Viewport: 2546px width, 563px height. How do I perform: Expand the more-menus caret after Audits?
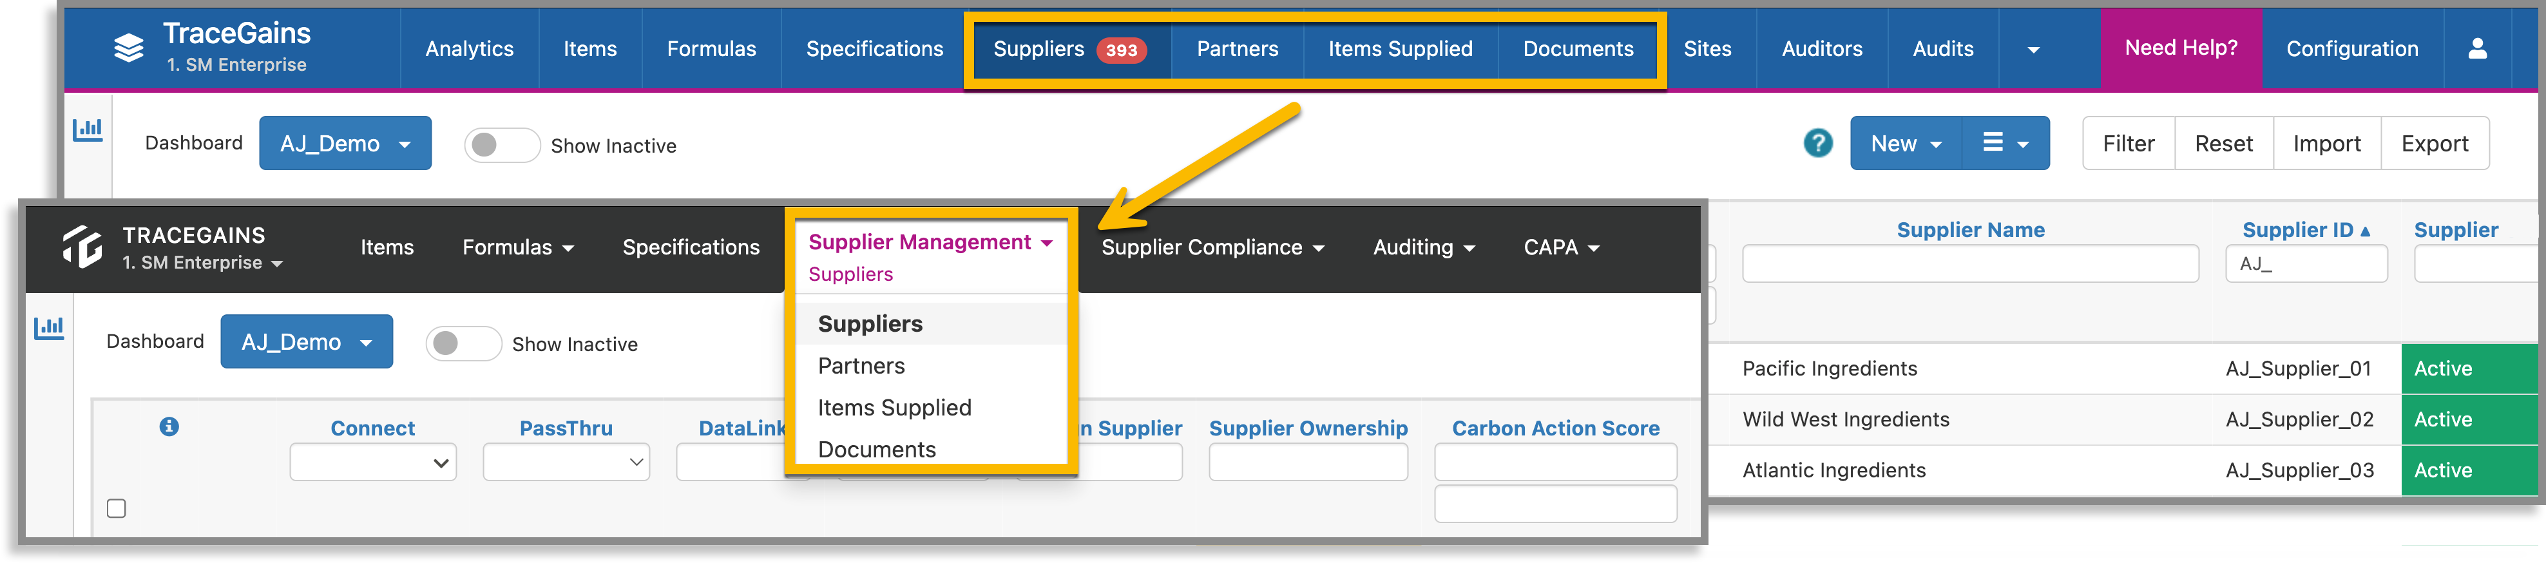(2033, 50)
